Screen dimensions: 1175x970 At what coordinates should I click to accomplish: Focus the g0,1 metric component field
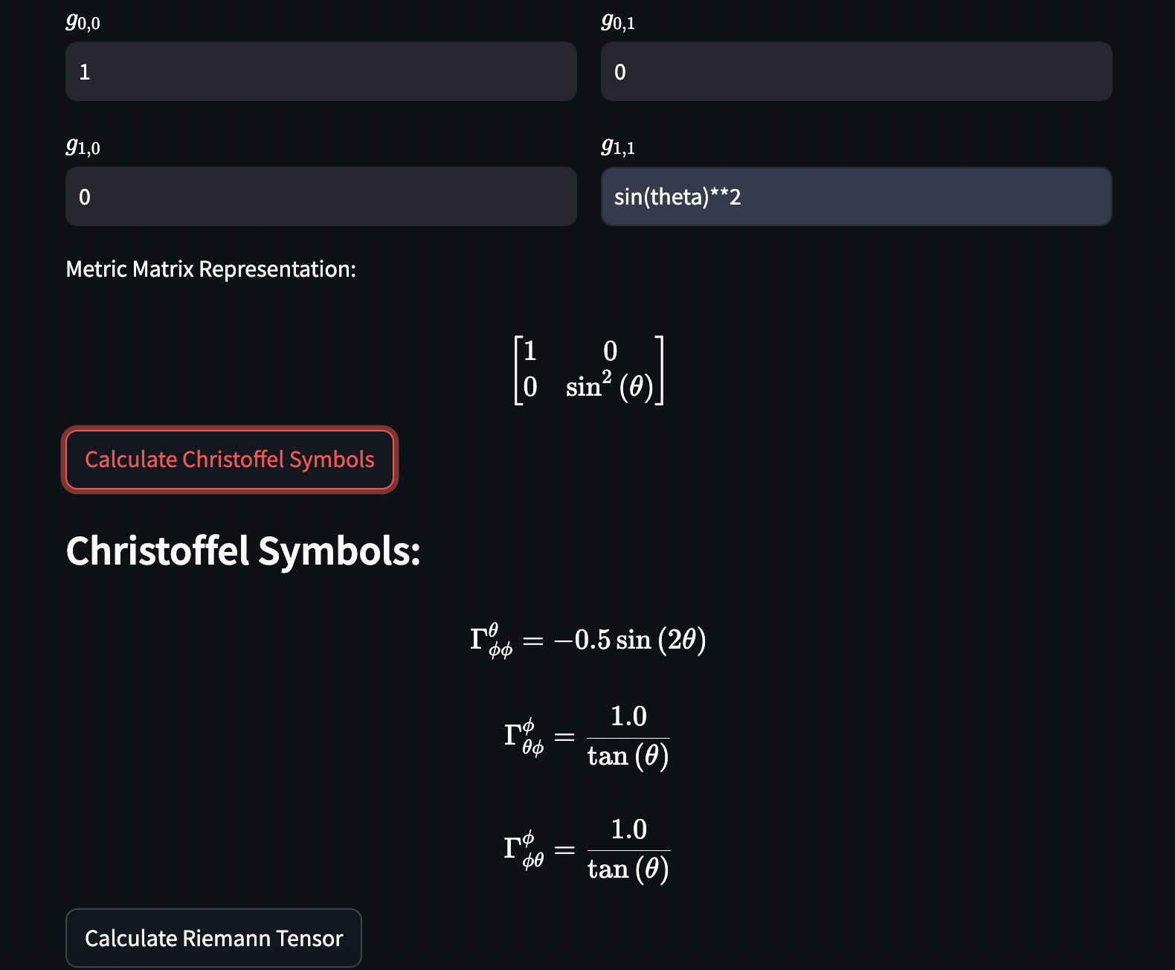[x=856, y=71]
